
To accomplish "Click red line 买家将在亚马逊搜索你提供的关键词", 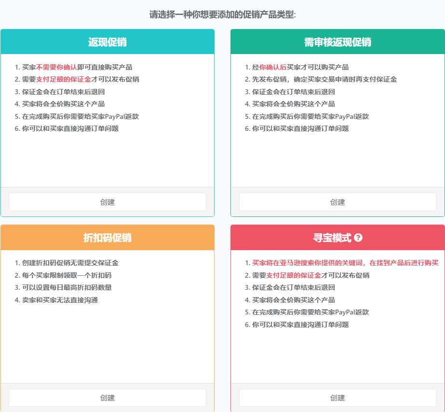I will click(345, 263).
